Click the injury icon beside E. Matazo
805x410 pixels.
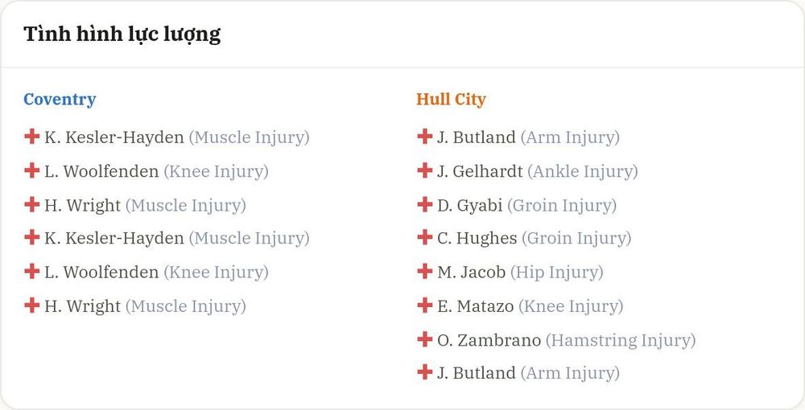[x=424, y=305]
